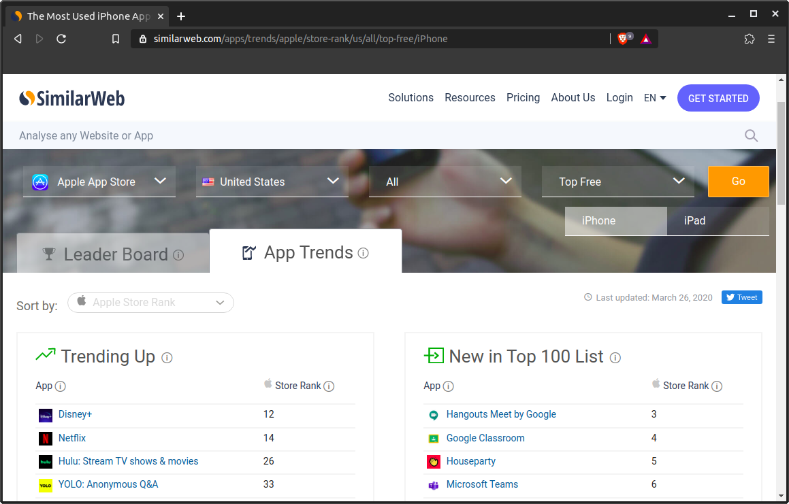The image size is (789, 504).
Task: Click info icon beside Trending Up App header
Action: [x=60, y=386]
